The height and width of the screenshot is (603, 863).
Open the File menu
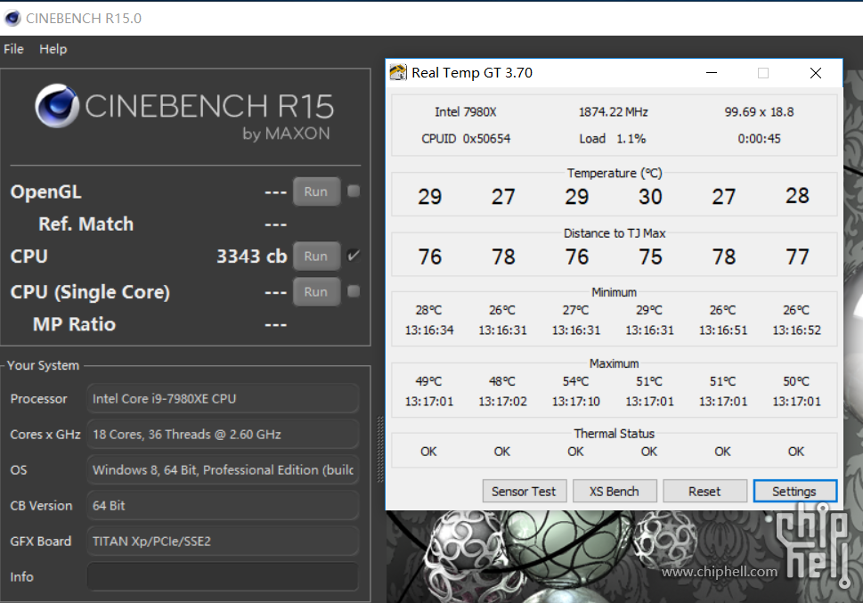13,49
